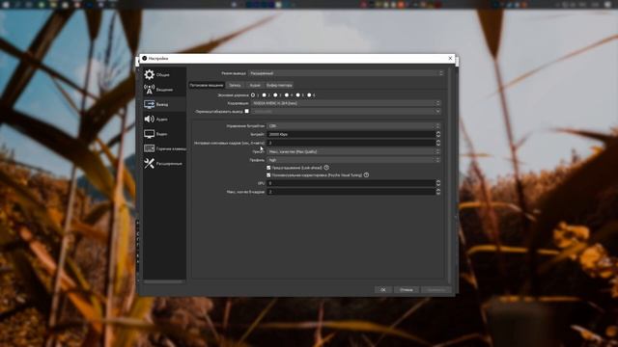Click the Apply (Применить) button
Image resolution: width=618 pixels, height=347 pixels.
point(436,289)
